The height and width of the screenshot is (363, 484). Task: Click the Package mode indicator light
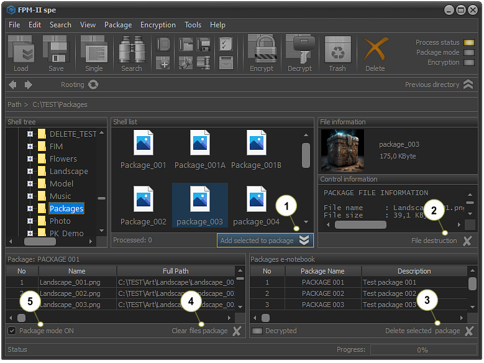point(469,52)
